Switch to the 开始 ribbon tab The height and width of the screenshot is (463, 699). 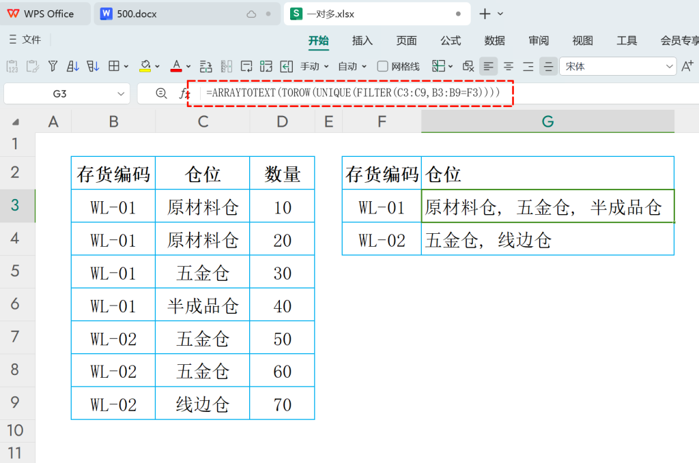(319, 40)
